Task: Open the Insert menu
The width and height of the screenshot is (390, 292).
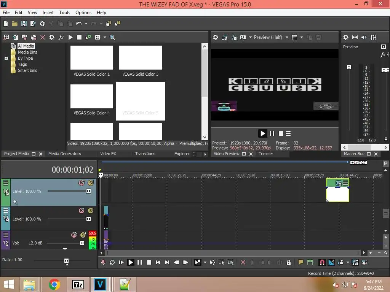Action: pyautogui.click(x=48, y=13)
